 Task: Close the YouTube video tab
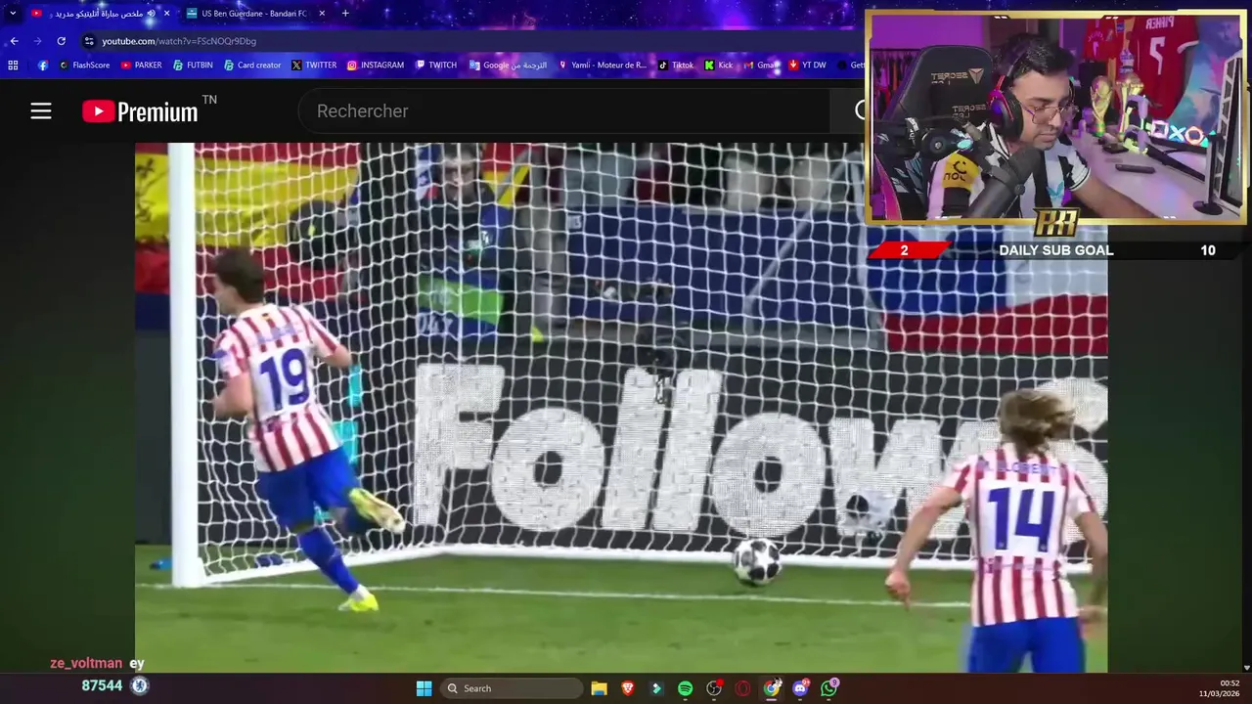click(166, 14)
